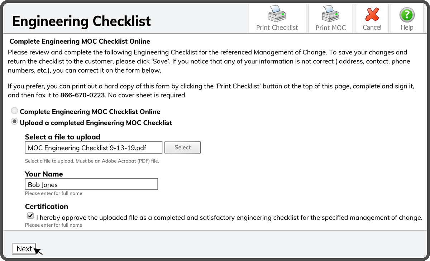Click the 'Help' label in the toolbar
Image resolution: width=430 pixels, height=261 pixels.
pyautogui.click(x=407, y=28)
